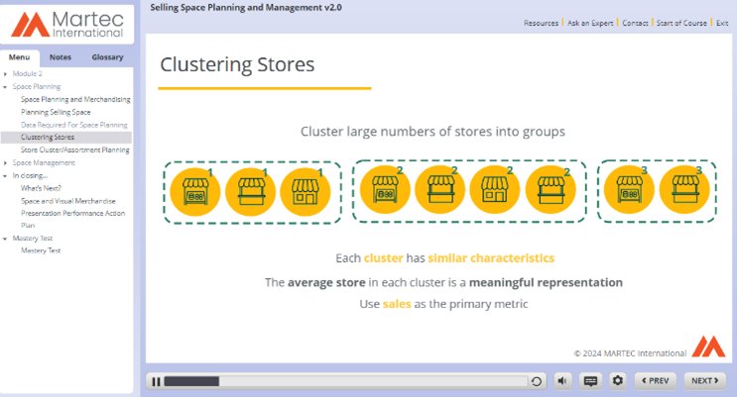Pause the course playback

pos(156,380)
